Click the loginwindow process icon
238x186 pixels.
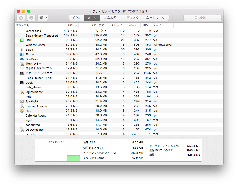pyautogui.click(x=22, y=92)
